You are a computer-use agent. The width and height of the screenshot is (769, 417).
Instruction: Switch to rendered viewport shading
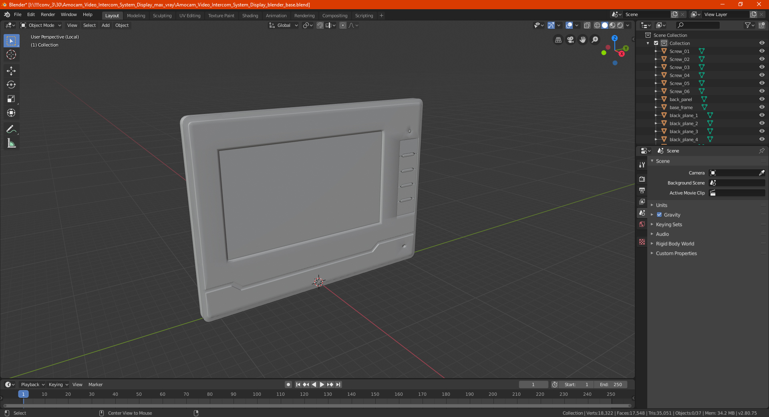pyautogui.click(x=620, y=25)
